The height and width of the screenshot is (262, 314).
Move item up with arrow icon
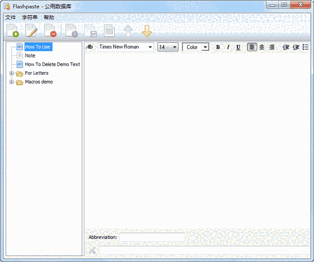[128, 31]
